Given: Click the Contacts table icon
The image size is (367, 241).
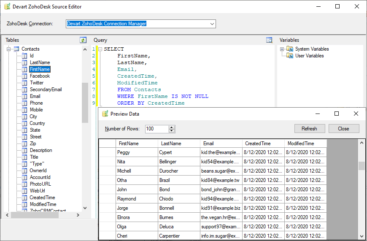Looking at the screenshot, I should [17, 49].
